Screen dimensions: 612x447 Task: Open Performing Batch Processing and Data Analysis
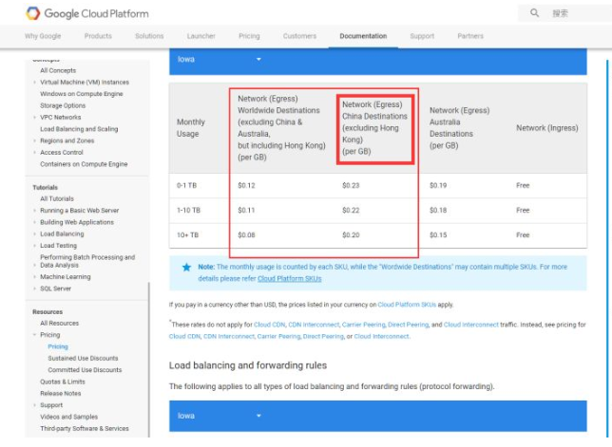(x=87, y=261)
